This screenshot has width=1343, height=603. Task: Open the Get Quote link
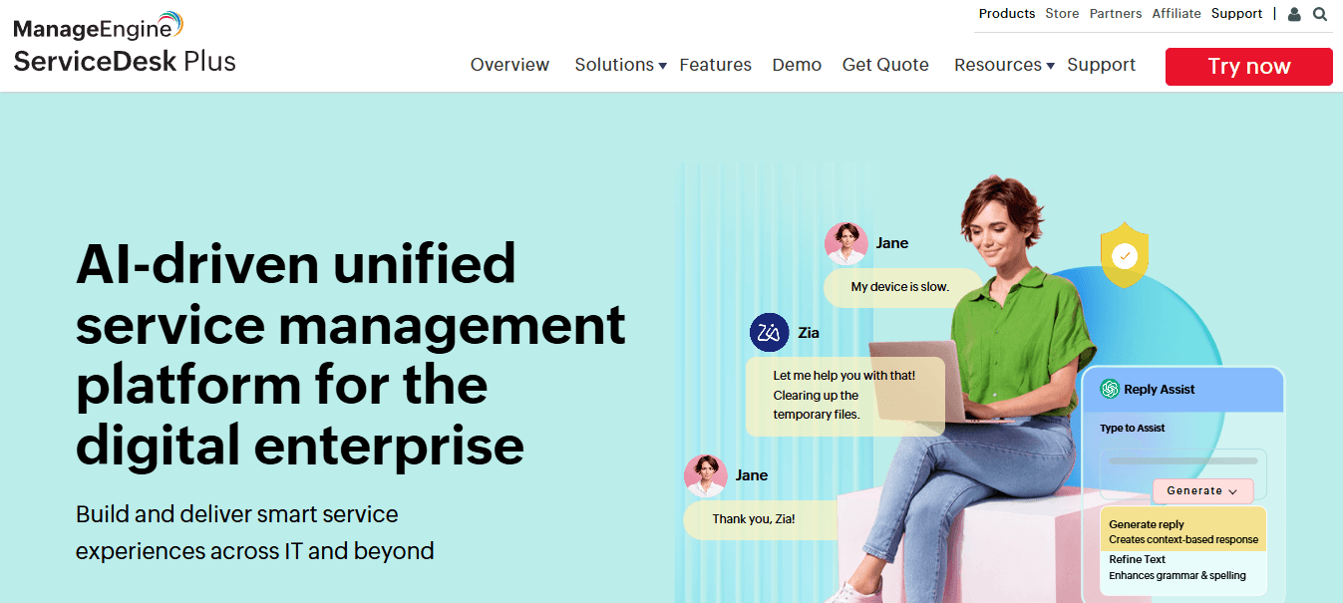(x=884, y=64)
